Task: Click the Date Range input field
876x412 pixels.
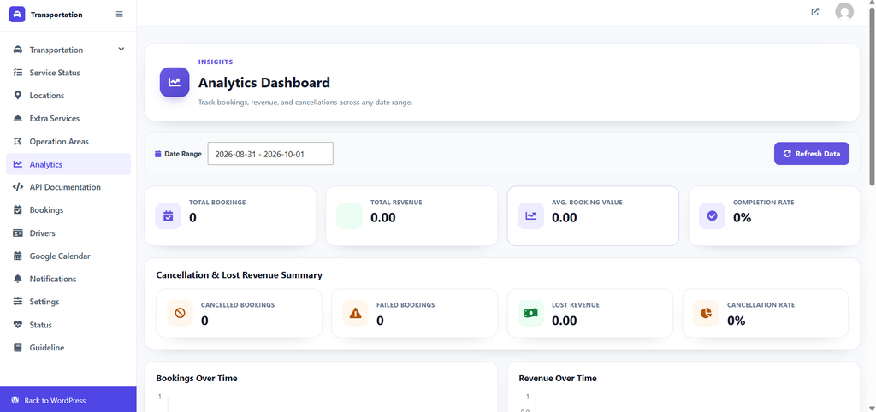Action: coord(270,154)
